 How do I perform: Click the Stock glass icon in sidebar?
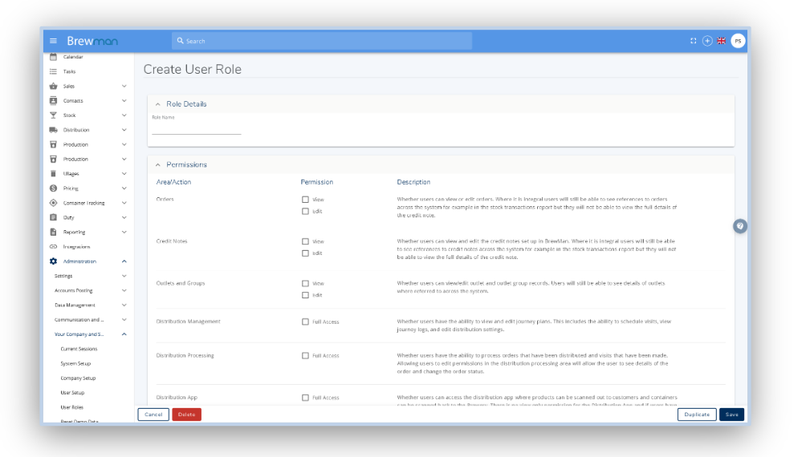pos(53,115)
